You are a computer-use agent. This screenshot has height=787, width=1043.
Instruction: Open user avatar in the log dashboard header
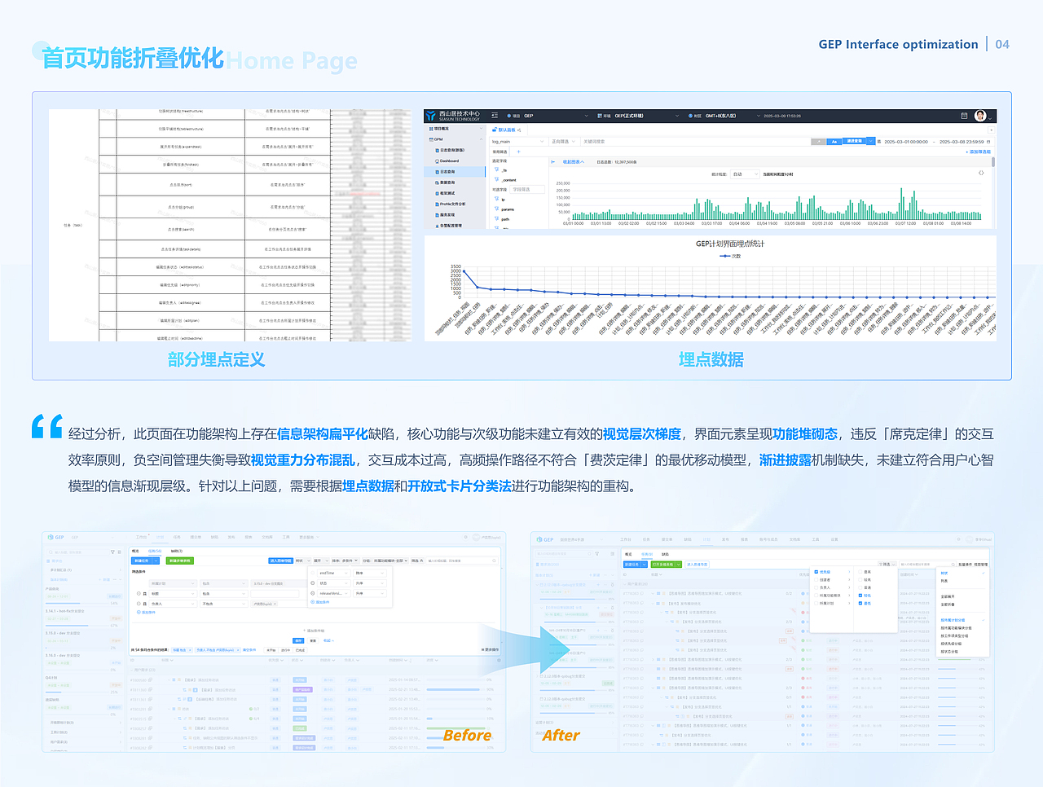pos(980,116)
